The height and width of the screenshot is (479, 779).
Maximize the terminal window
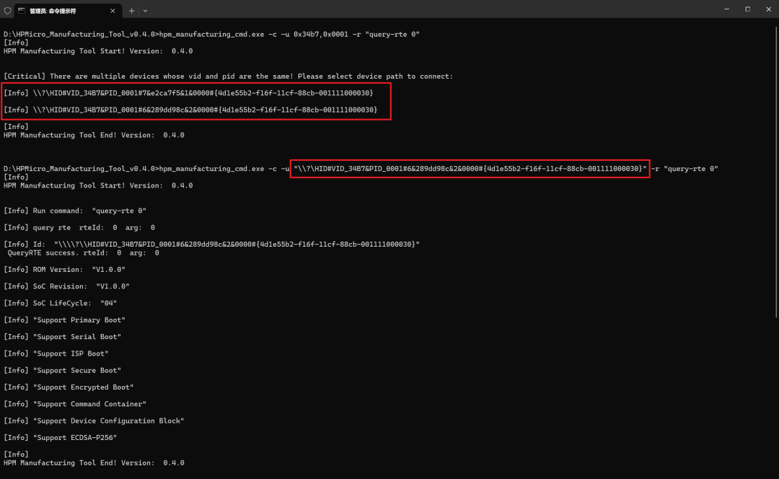pos(748,9)
